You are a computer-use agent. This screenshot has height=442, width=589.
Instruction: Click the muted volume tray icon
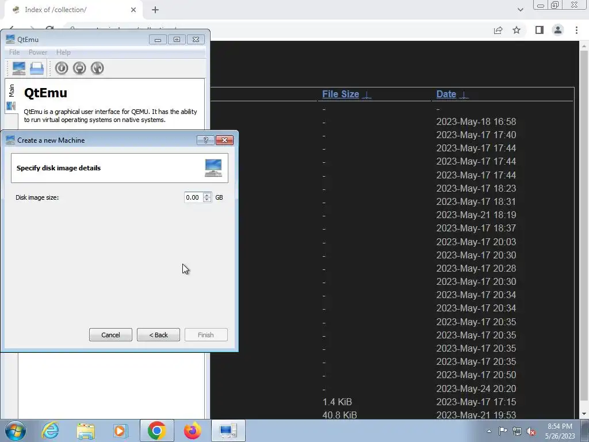click(x=531, y=431)
